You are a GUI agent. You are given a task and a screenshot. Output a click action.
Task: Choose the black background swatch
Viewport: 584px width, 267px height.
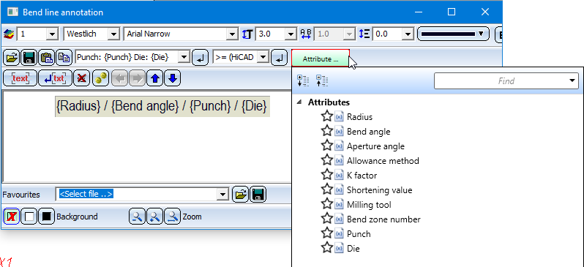tap(47, 217)
